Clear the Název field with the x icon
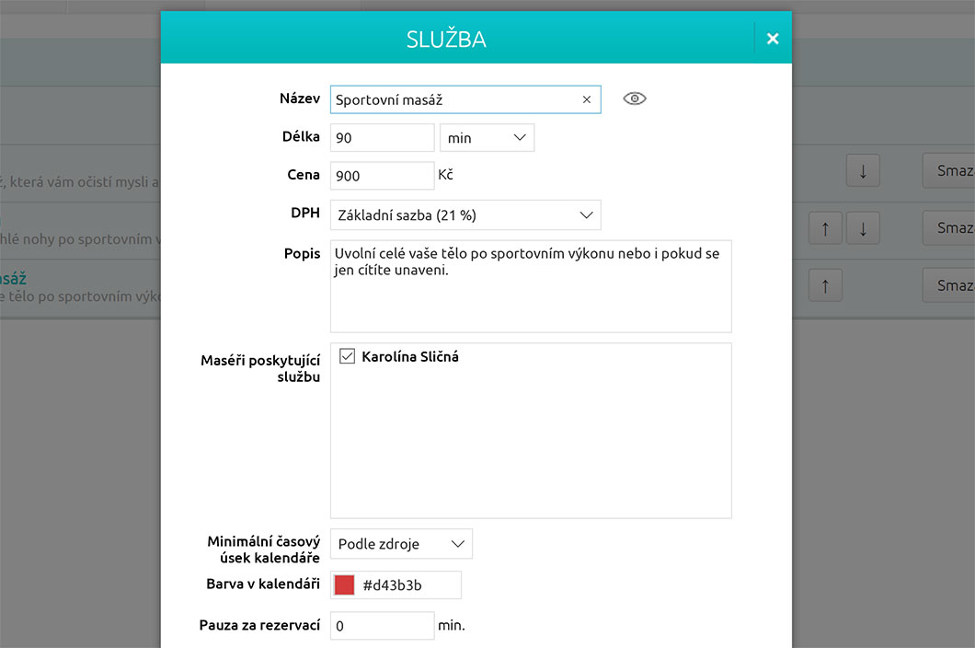This screenshot has height=648, width=975. 587,99
